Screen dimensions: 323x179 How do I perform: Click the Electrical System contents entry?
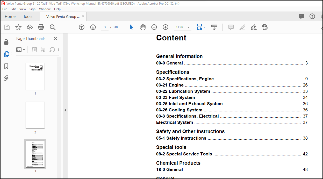(x=232, y=122)
